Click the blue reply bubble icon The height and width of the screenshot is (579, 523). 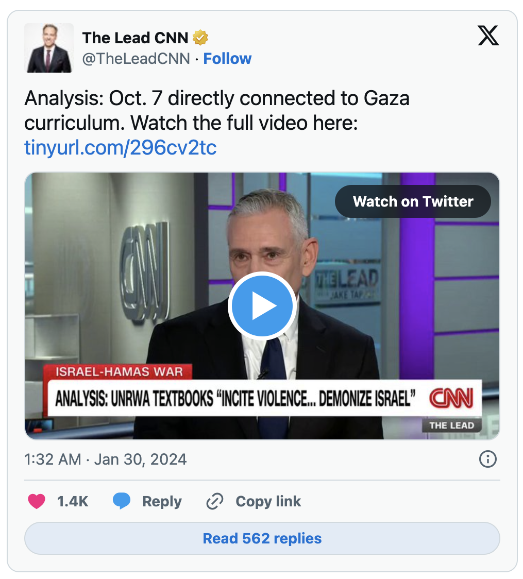pos(122,501)
